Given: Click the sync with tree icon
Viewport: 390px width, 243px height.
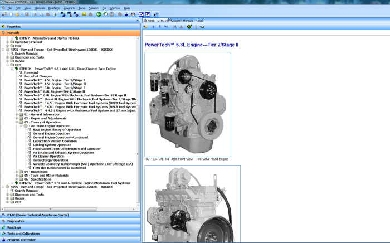Looking at the screenshot, I should [166, 27].
